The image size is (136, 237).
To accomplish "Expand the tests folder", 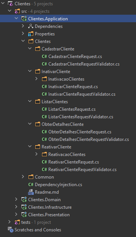I will [9, 222].
